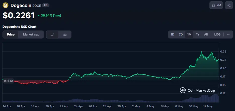The image size is (235, 111).
Task: Click the 4 May date label
Action: click(x=150, y=106)
